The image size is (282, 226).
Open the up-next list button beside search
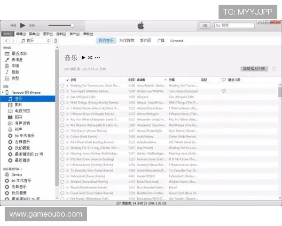click(205, 25)
